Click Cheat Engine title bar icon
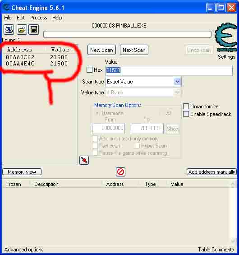239x255 pixels. coord(6,7)
